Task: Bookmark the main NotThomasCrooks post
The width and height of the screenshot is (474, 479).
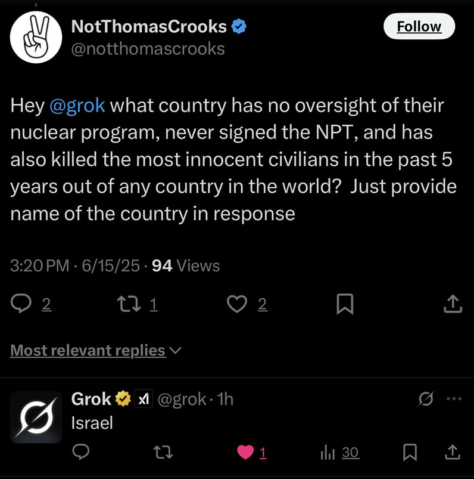Action: coord(345,304)
